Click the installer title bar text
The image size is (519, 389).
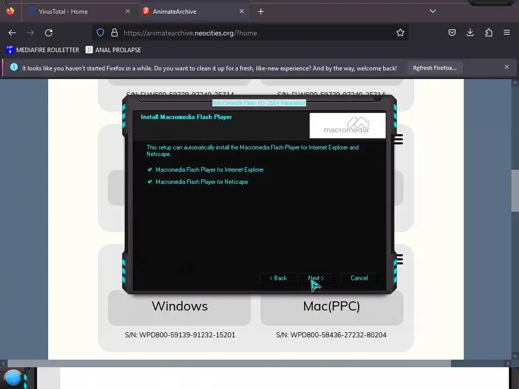click(x=259, y=103)
